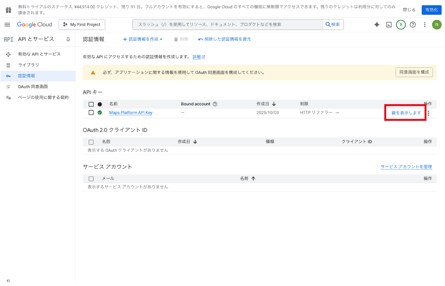Open the My First Project selector

coord(82,24)
